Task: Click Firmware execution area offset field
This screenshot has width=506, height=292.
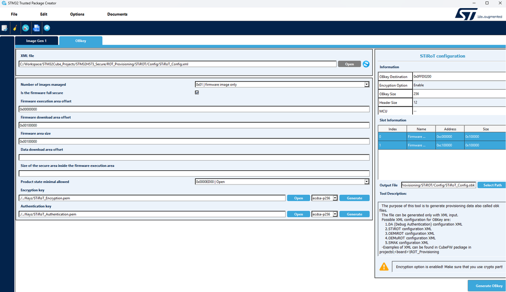Action: (194, 109)
